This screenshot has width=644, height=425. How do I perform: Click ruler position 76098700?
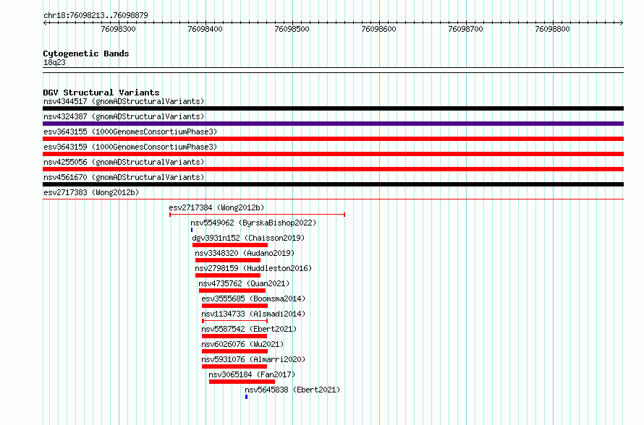(466, 29)
